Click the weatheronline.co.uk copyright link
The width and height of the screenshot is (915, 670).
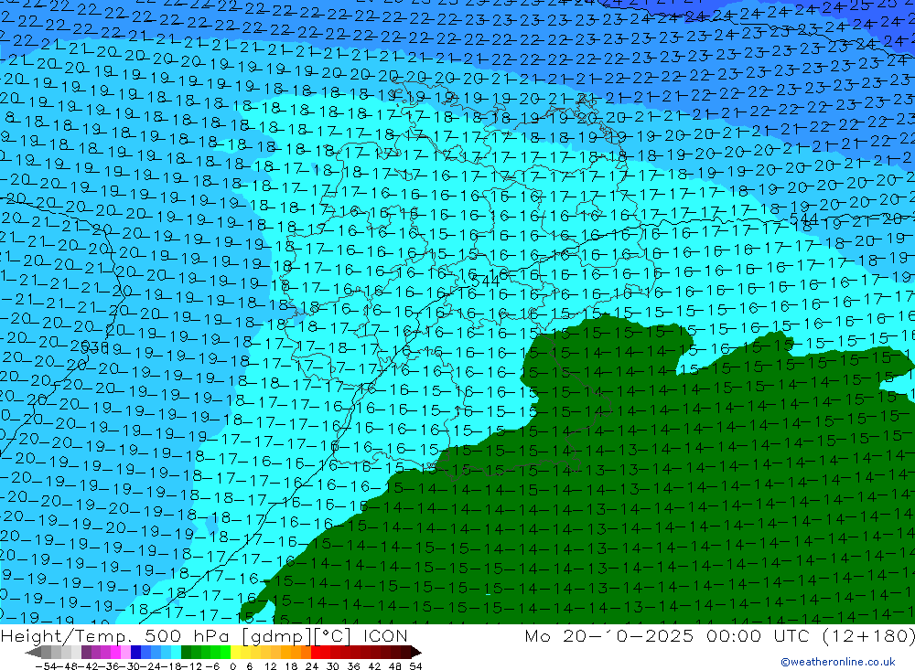(x=838, y=661)
